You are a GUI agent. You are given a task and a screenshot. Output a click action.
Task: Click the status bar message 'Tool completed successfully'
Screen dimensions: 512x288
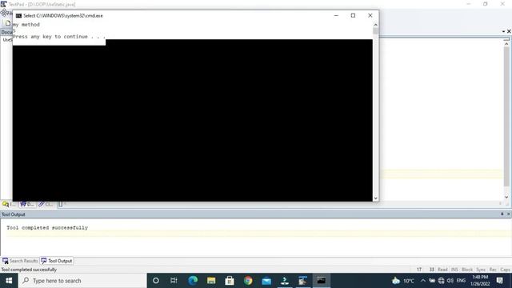29,270
